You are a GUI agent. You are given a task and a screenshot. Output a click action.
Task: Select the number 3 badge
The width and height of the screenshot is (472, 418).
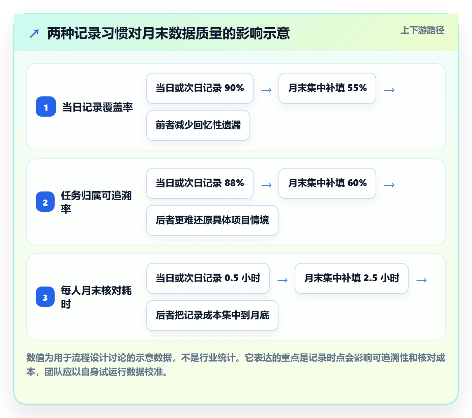pos(45,297)
